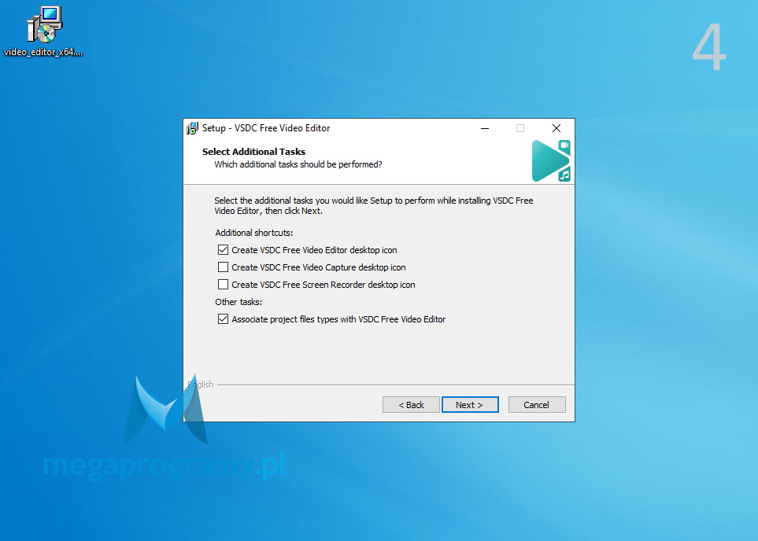Click the 'Other tasks:' label

tap(238, 302)
